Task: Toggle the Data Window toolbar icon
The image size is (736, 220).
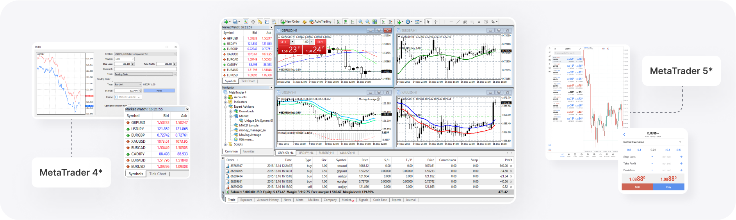Action: point(253,21)
